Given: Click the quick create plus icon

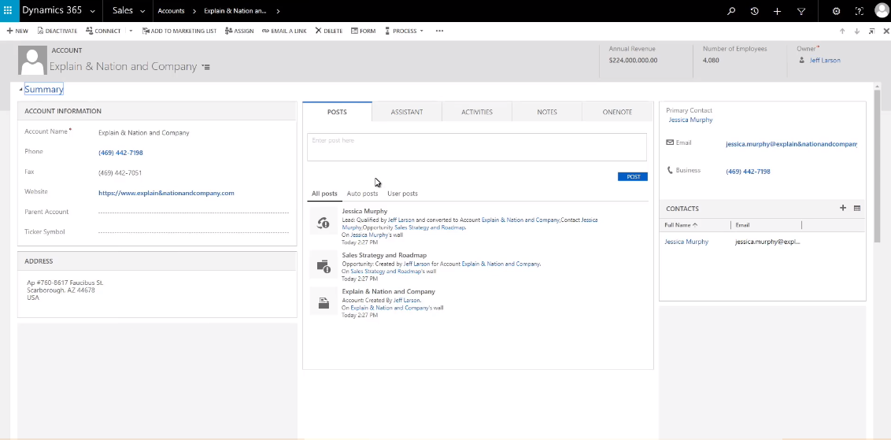Looking at the screenshot, I should point(778,11).
